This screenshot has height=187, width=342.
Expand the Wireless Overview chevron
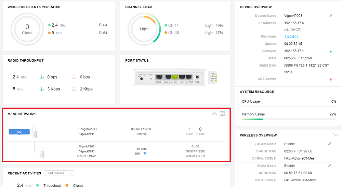336,135
